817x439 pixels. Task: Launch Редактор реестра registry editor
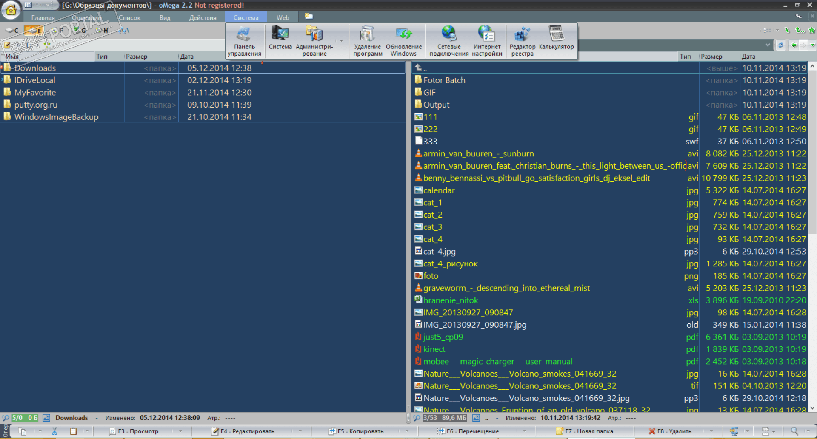point(523,41)
